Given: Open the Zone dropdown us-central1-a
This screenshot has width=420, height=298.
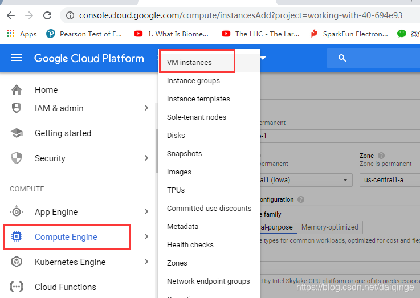Looking at the screenshot, I should (390, 180).
